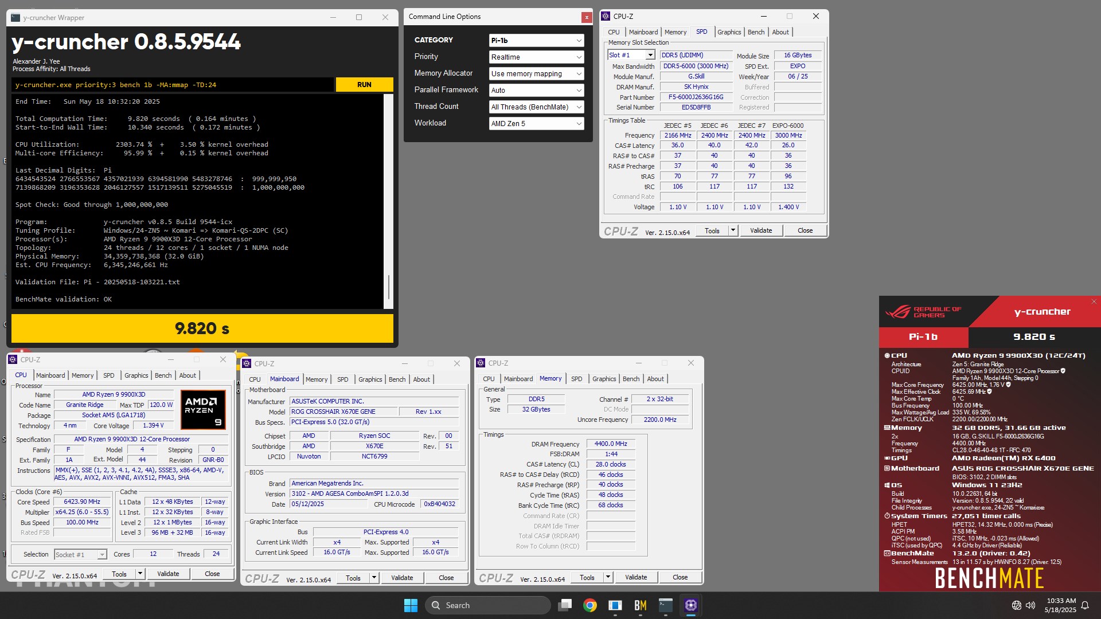Open Task View from the taskbar
The height and width of the screenshot is (619, 1101).
click(x=565, y=605)
